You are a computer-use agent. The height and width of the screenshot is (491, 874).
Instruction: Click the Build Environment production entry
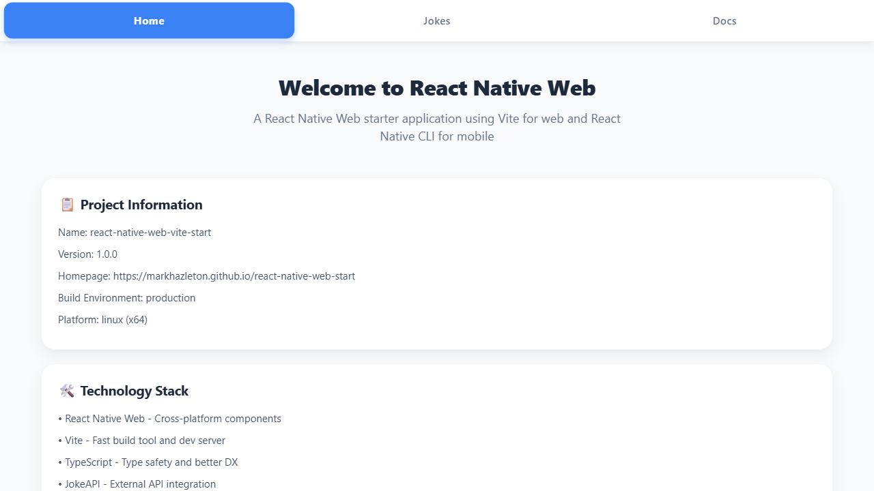pos(127,297)
